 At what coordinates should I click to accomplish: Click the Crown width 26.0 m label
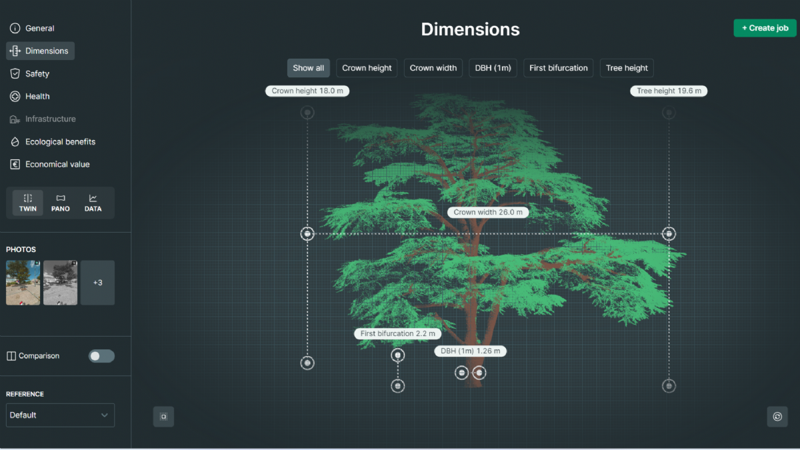(x=488, y=212)
